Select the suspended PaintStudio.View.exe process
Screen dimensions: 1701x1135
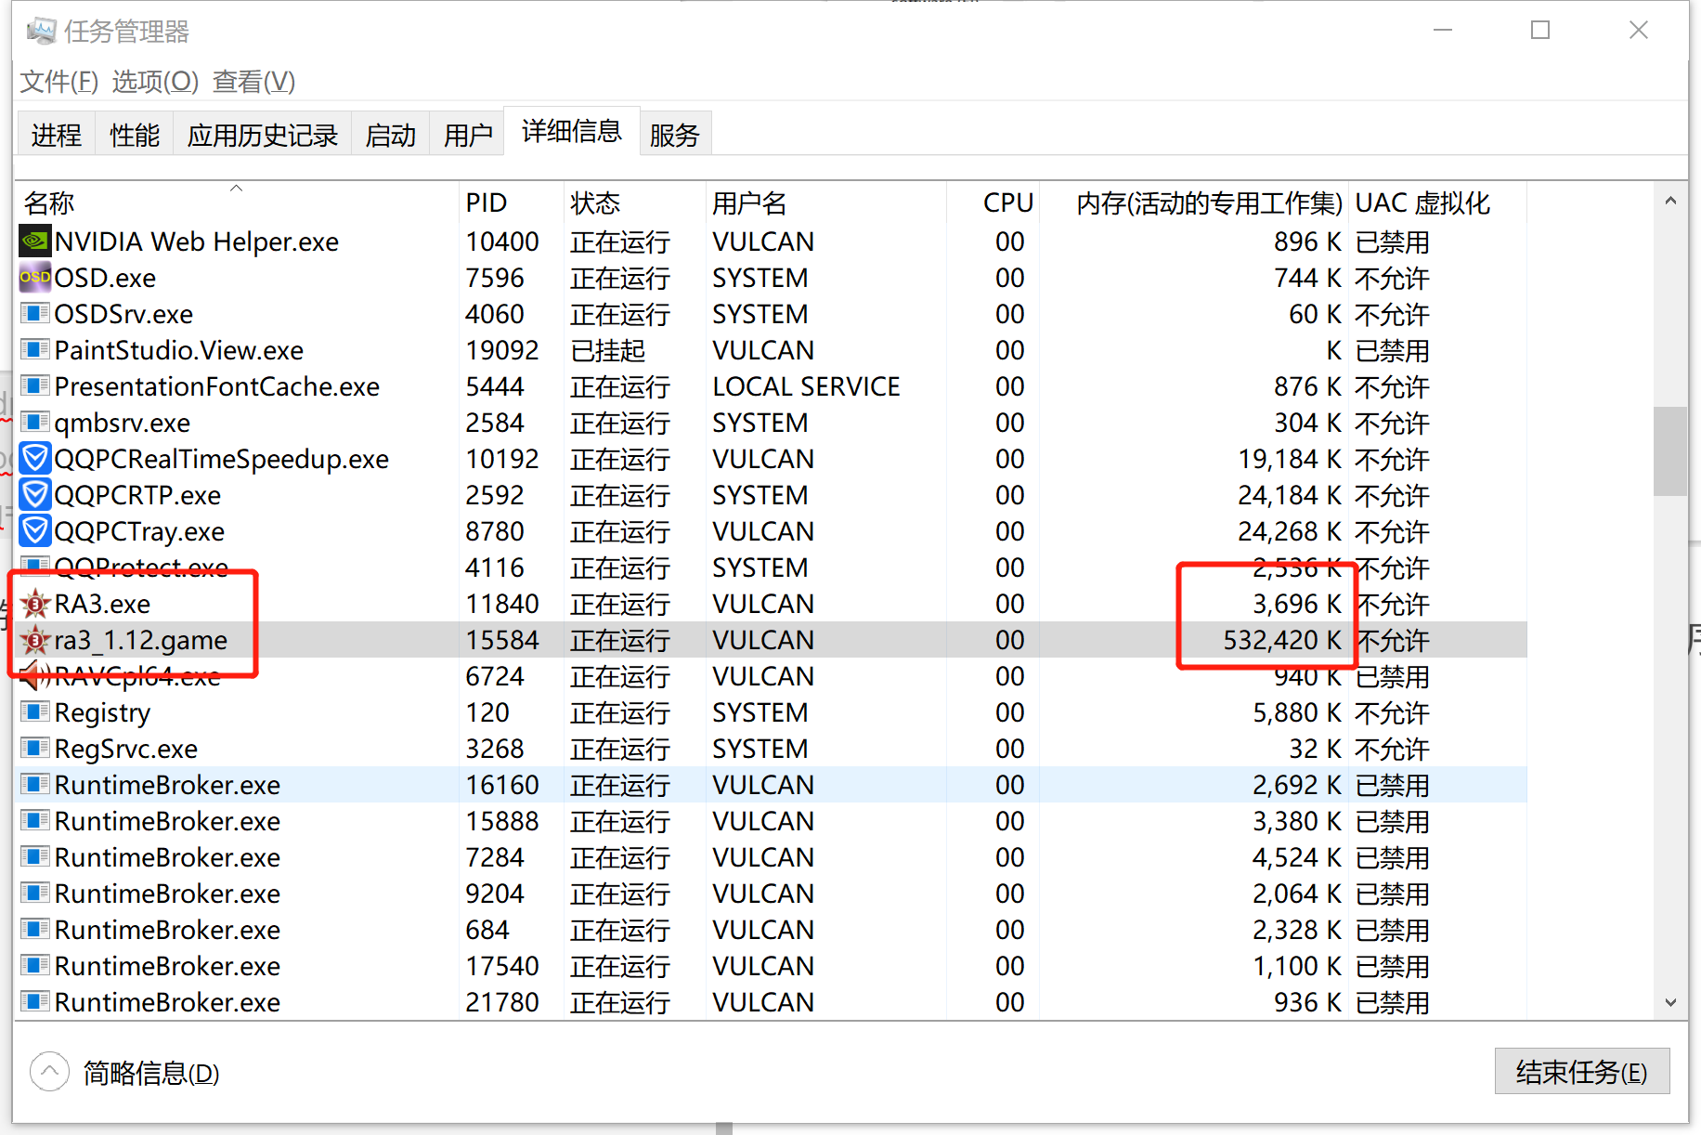pyautogui.click(x=371, y=350)
